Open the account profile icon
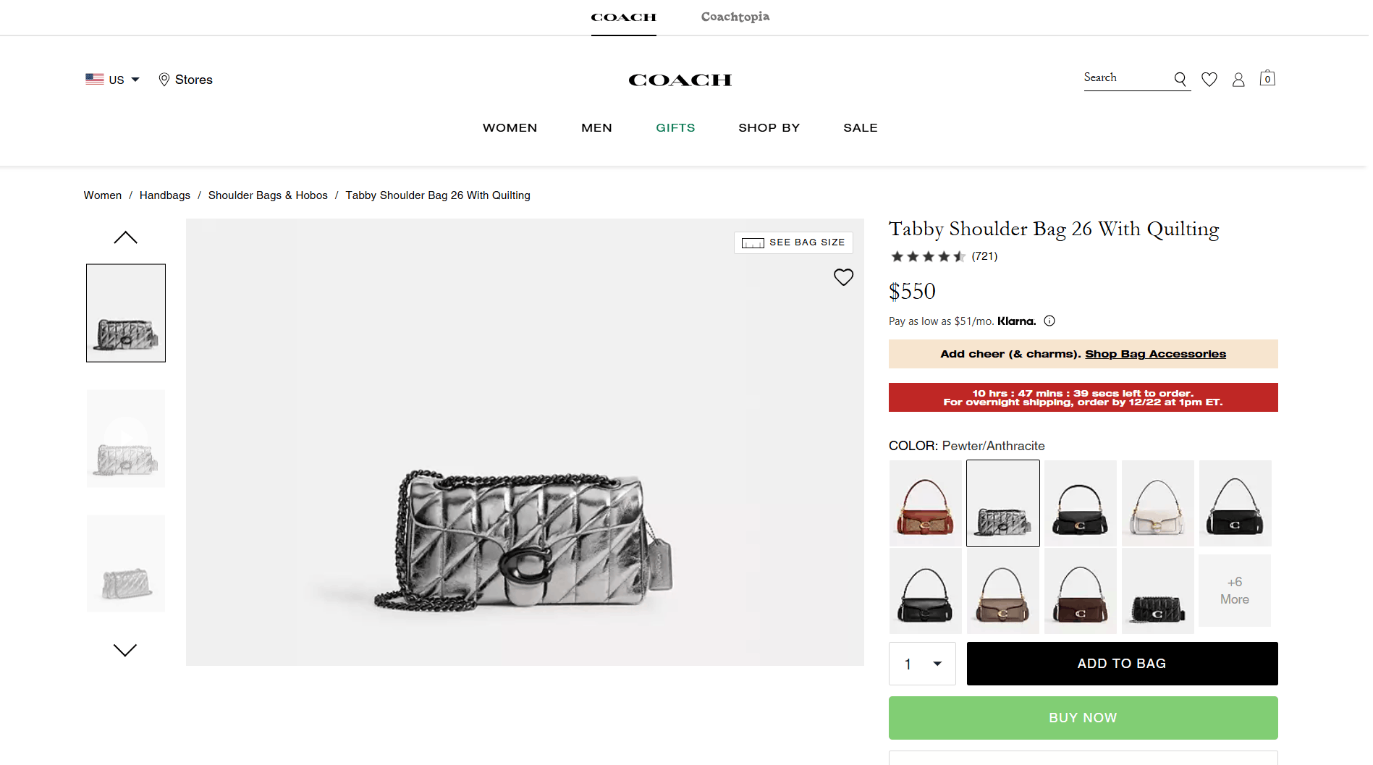Screen dimensions: 1373x765 1238,80
